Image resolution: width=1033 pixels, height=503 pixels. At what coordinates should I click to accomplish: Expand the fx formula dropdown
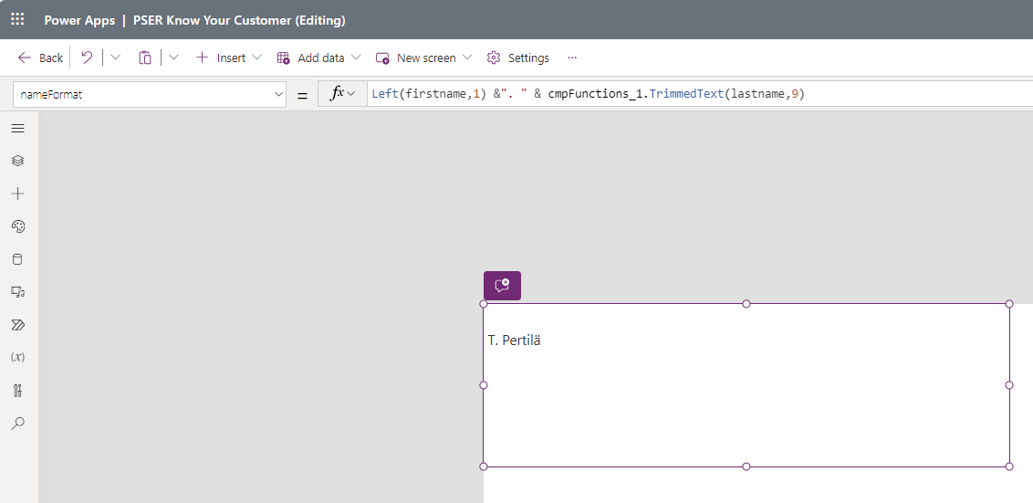coord(341,94)
